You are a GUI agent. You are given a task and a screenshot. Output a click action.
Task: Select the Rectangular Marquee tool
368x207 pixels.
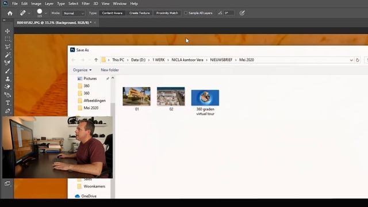7,39
